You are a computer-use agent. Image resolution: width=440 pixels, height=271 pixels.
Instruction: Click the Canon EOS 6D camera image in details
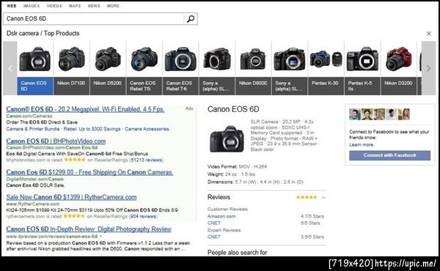(227, 139)
